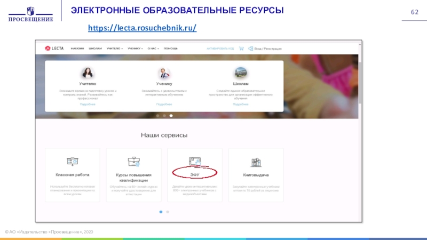The image size is (427, 240).
Task: Click the Учителю card heading
Action: tap(88, 84)
